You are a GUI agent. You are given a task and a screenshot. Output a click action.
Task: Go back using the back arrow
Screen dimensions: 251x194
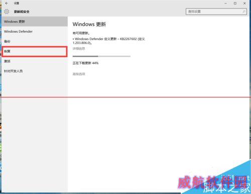tap(7, 3)
